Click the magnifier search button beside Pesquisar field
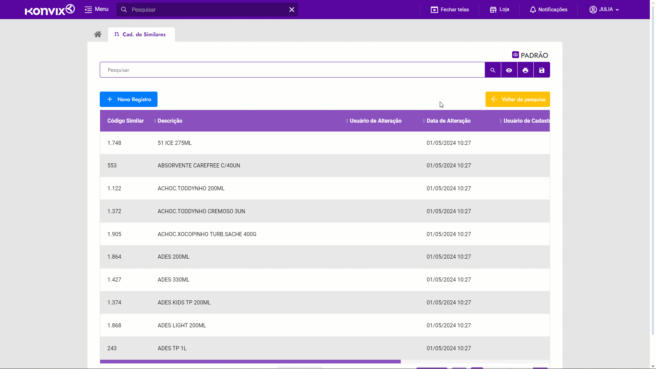Screen dimensions: 656x369 pyautogui.click(x=493, y=70)
